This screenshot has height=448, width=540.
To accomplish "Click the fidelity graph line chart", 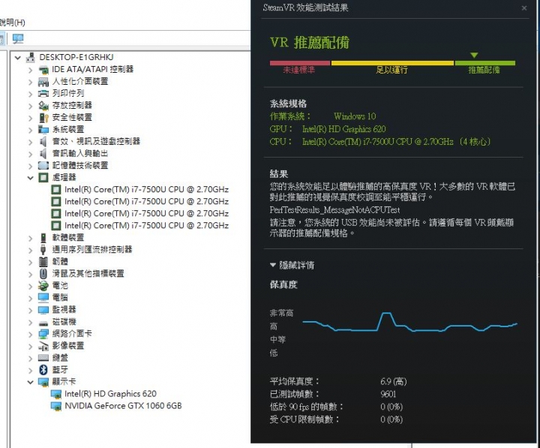I will click(409, 323).
